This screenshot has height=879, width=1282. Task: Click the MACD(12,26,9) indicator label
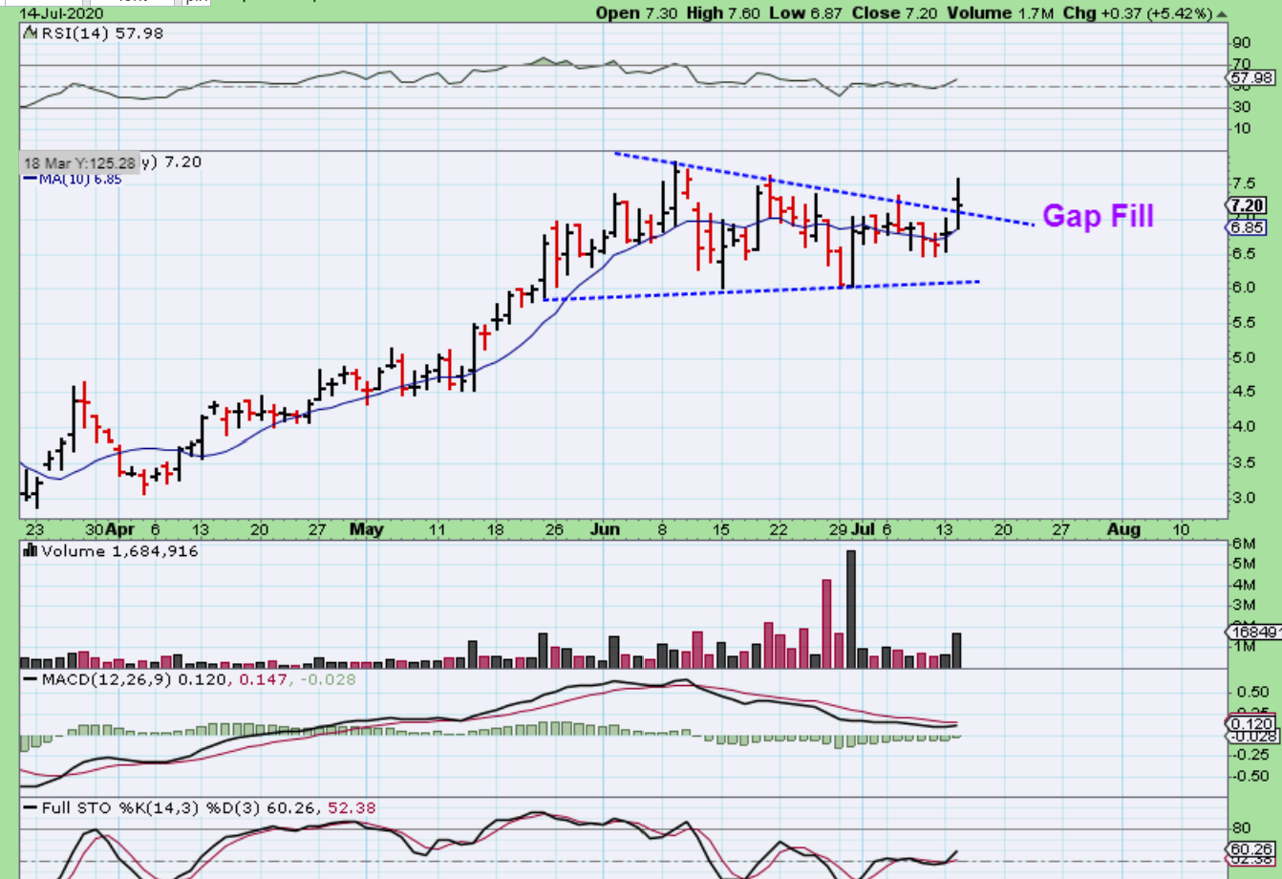pyautogui.click(x=103, y=679)
